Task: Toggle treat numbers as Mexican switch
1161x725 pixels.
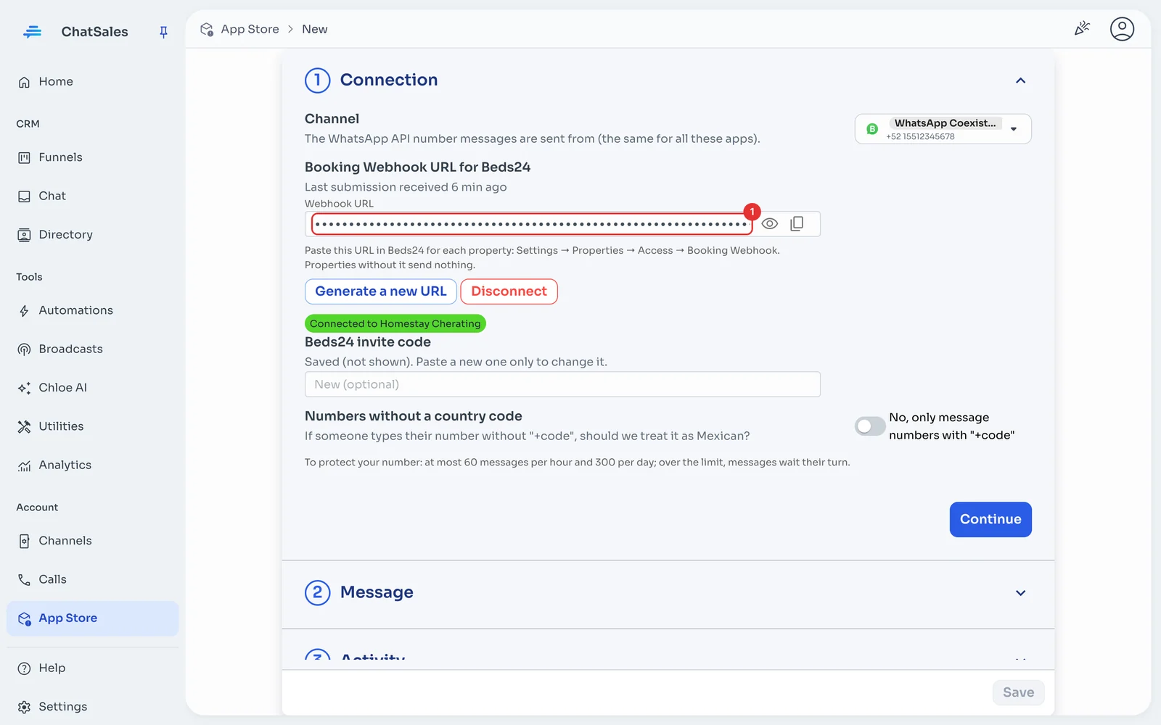Action: 869,426
